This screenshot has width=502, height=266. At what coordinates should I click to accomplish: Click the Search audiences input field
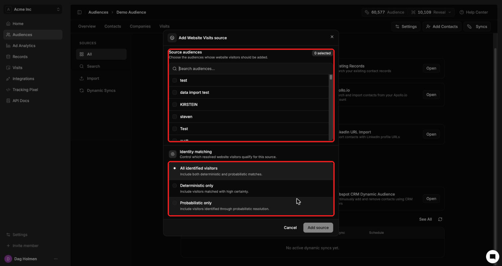coord(251,68)
